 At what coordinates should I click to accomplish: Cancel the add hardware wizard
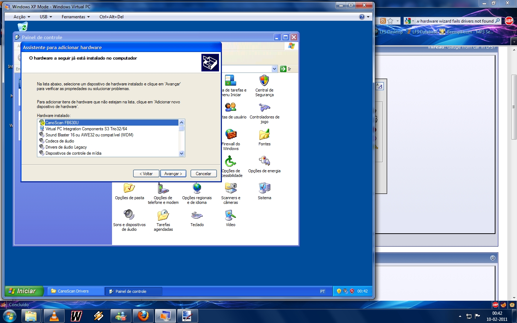pyautogui.click(x=204, y=174)
